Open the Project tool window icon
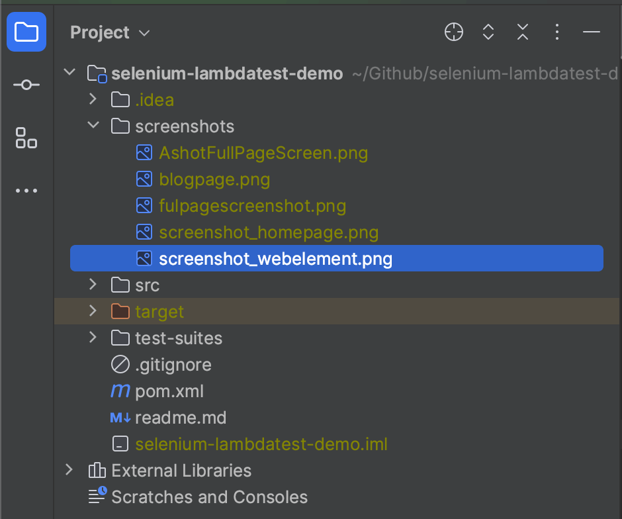The width and height of the screenshot is (622, 519). [26, 32]
